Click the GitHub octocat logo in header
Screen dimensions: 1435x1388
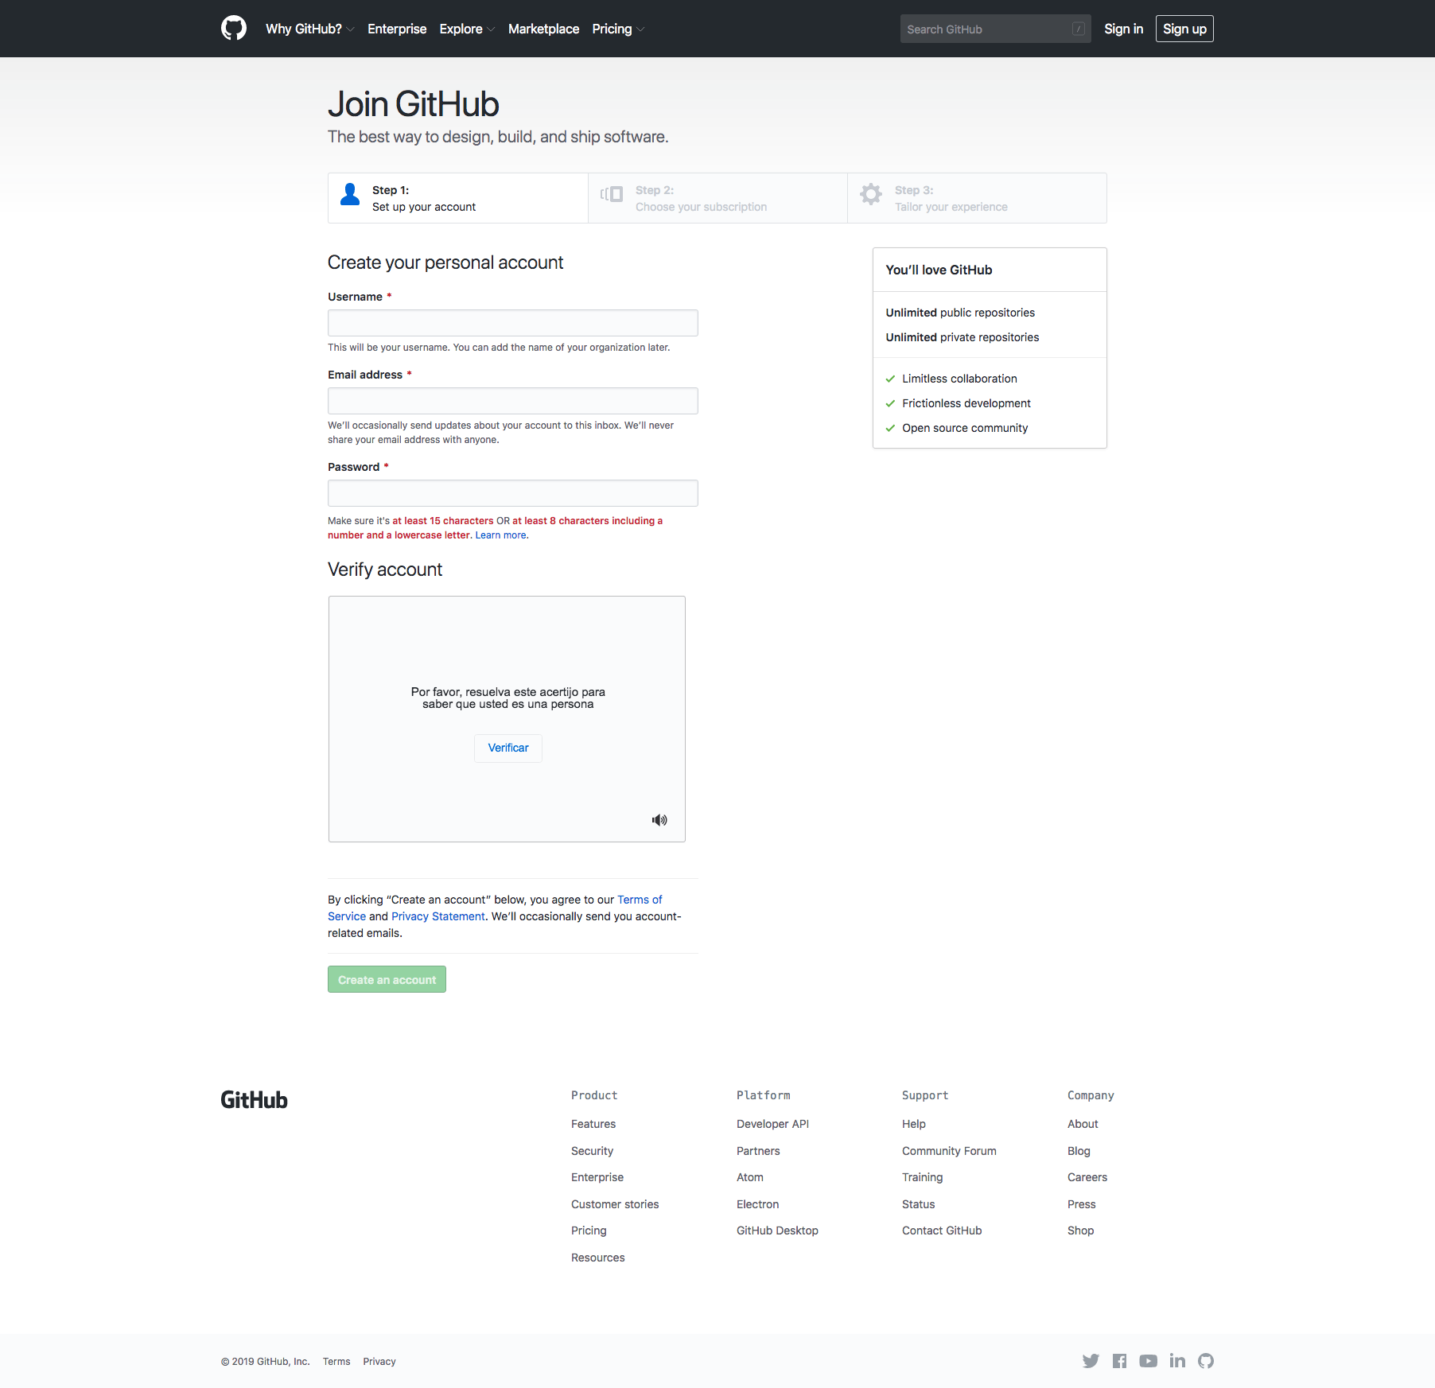[233, 29]
